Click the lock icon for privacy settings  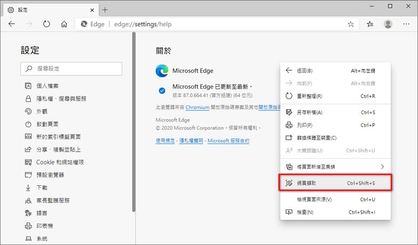[x=28, y=99]
